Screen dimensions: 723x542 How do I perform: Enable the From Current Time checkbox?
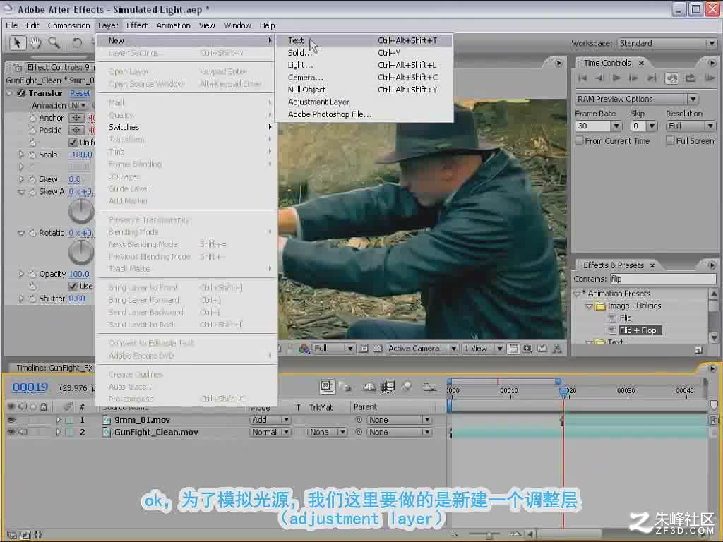point(580,141)
